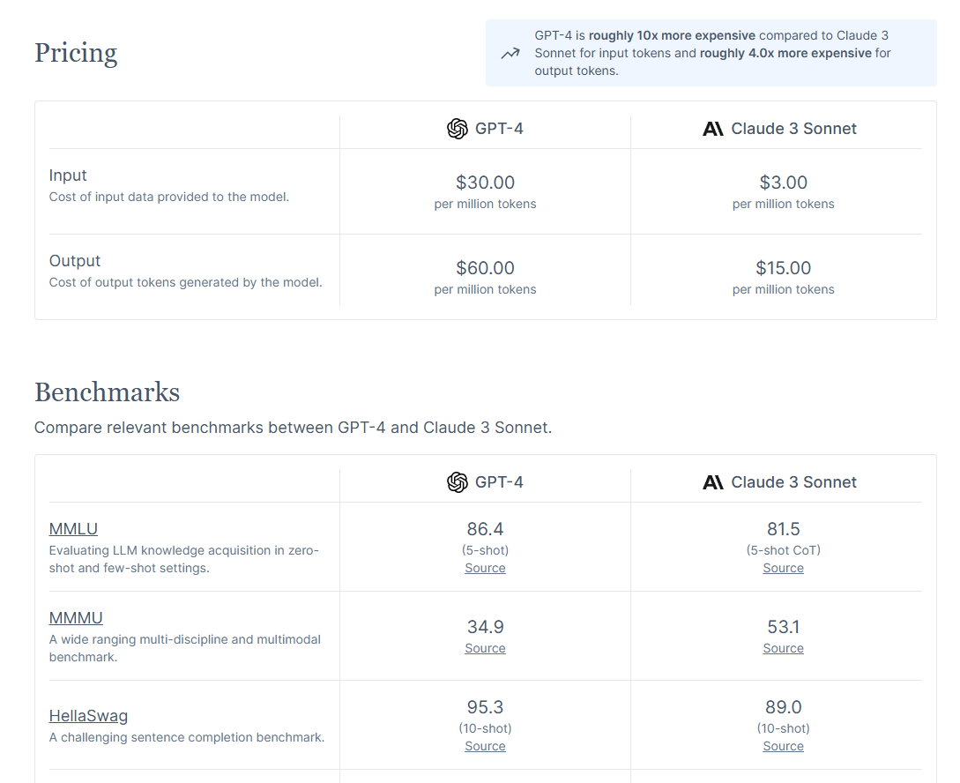Screen dimensions: 960x783
Task: Open the Source link under Claude 3 Sonnet MMMU 53.1
Action: tap(783, 648)
